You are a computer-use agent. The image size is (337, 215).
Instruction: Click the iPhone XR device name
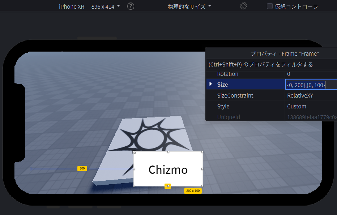pyautogui.click(x=72, y=7)
